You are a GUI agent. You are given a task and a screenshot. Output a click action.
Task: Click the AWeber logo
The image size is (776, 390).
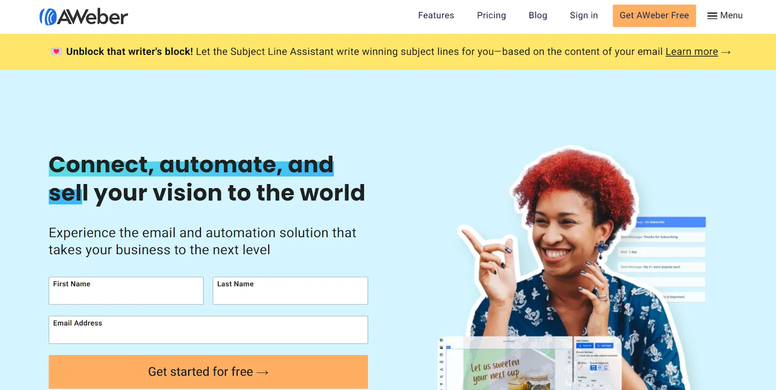click(x=83, y=17)
